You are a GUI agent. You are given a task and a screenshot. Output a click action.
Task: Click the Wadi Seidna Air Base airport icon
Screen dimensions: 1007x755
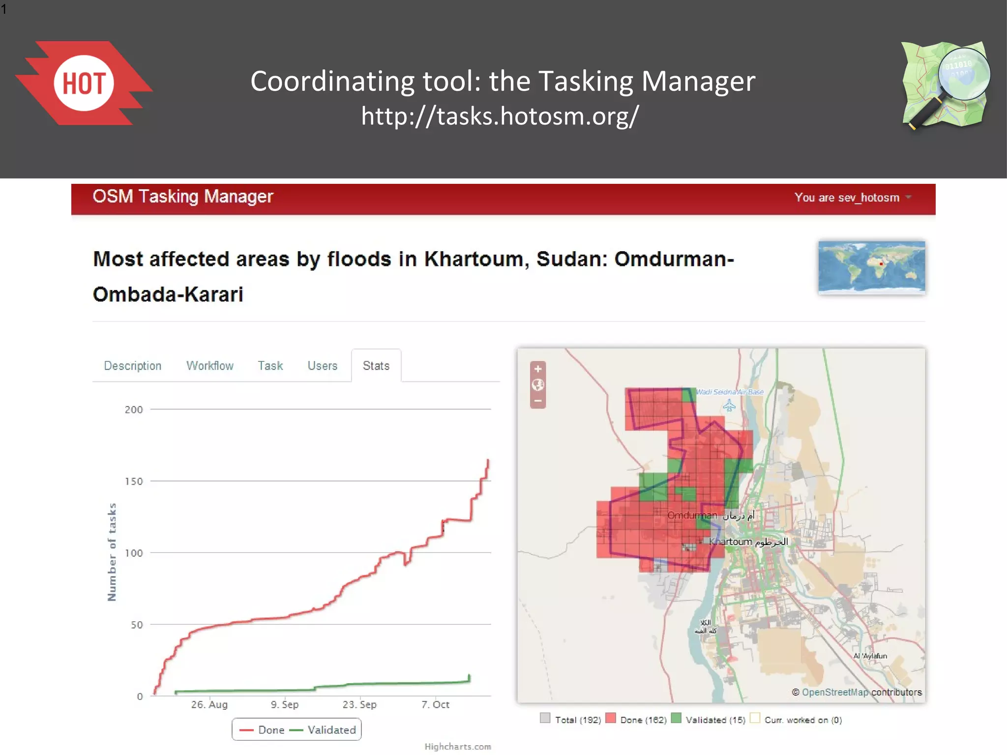tap(729, 406)
